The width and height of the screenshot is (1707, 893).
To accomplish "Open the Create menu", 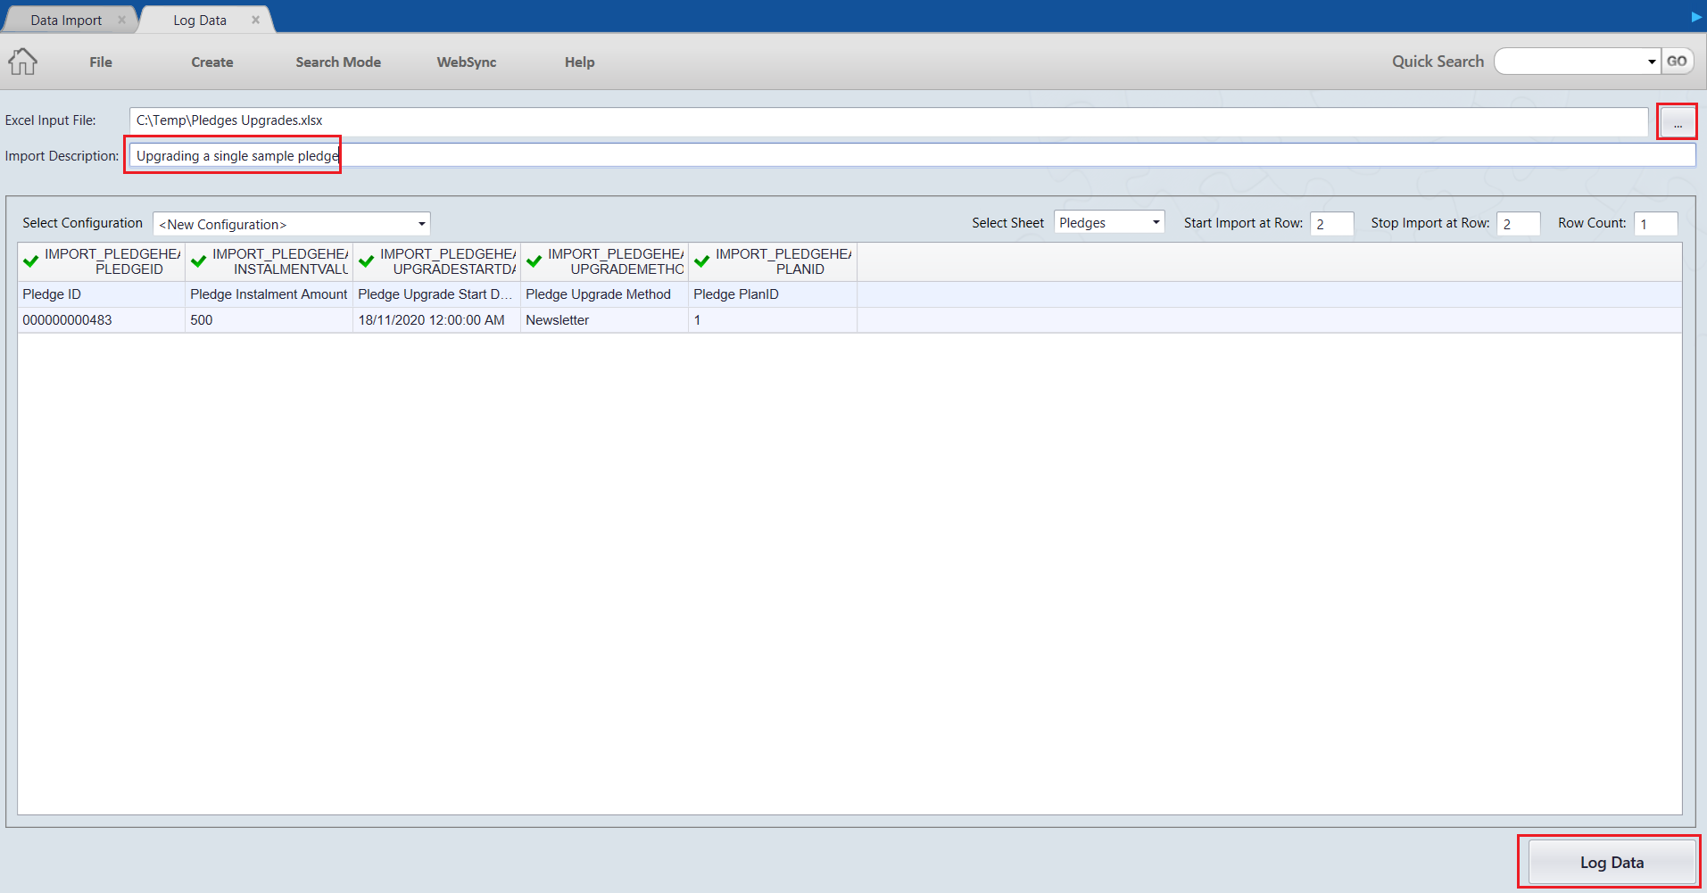I will 212,62.
